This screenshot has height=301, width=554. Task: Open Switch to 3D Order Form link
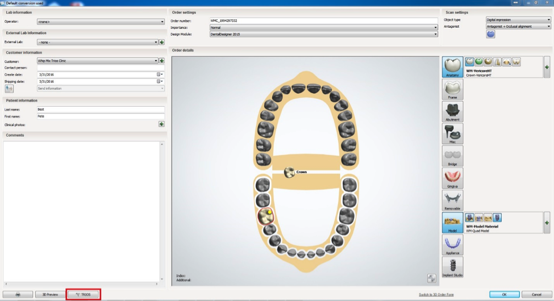(x=436, y=294)
